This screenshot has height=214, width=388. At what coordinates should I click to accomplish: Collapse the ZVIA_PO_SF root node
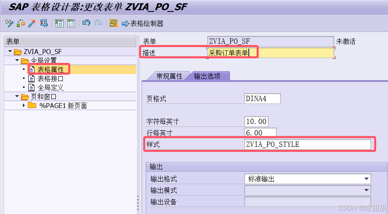(10, 51)
